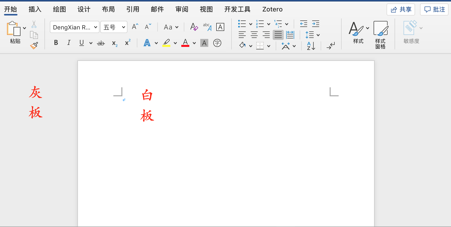Apply character border boxed A
Image resolution: width=451 pixels, height=227 pixels.
click(220, 27)
